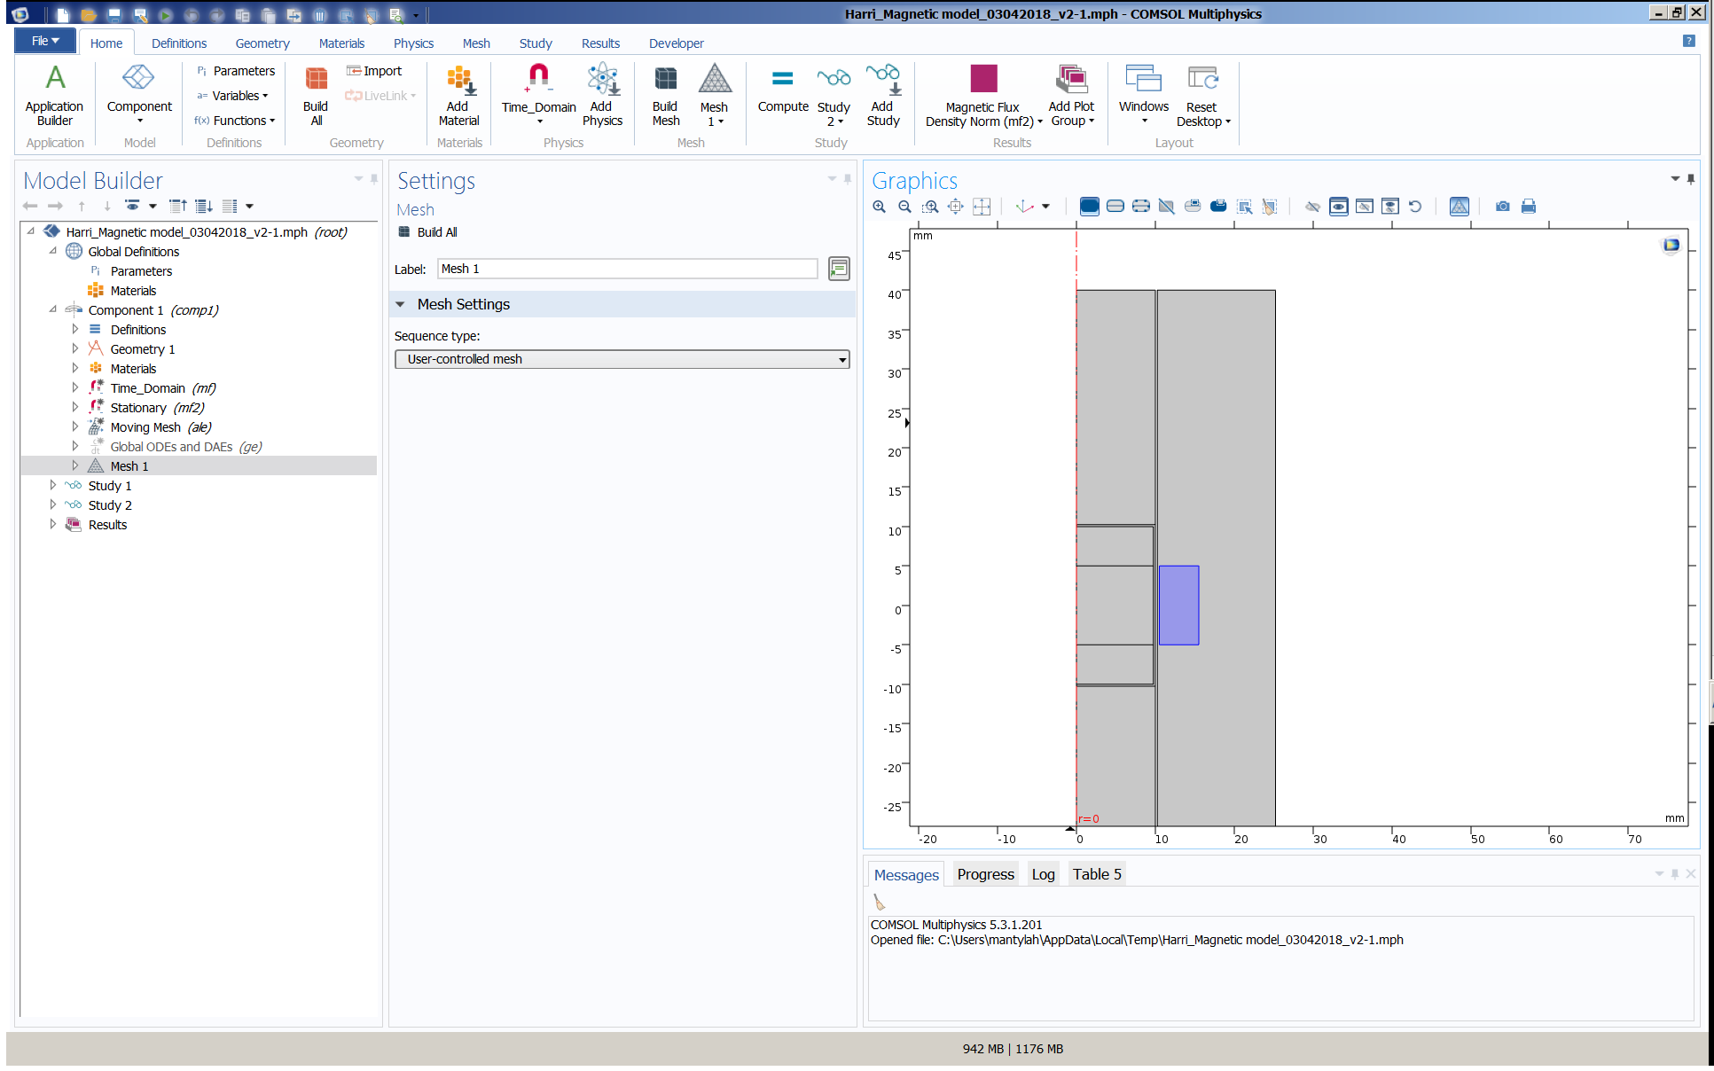Click Build All in Mesh settings

(x=427, y=232)
